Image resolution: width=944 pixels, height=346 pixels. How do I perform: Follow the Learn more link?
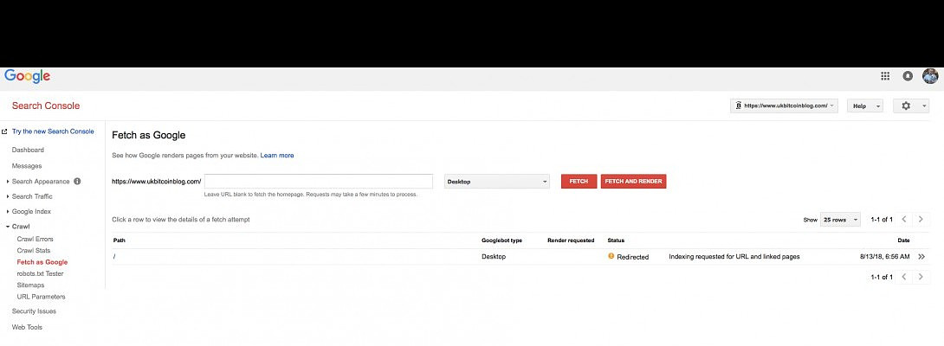tap(277, 156)
